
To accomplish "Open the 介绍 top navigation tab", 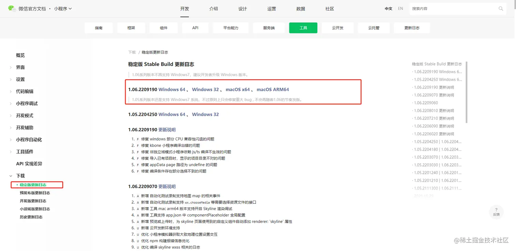I will pos(214,9).
